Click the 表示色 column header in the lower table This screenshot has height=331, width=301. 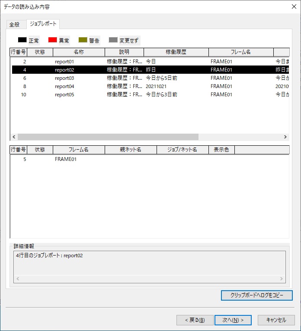tap(221, 150)
